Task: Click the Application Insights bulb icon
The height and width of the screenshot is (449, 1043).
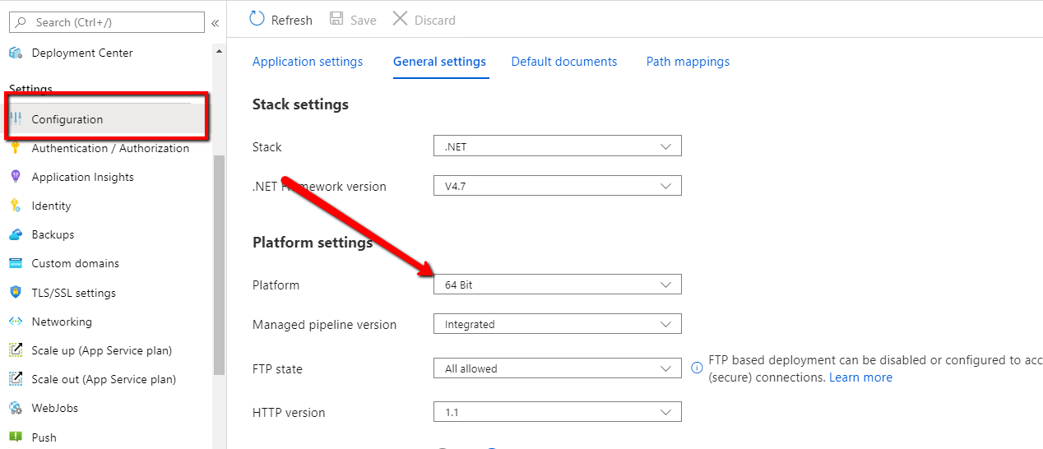Action: (15, 177)
